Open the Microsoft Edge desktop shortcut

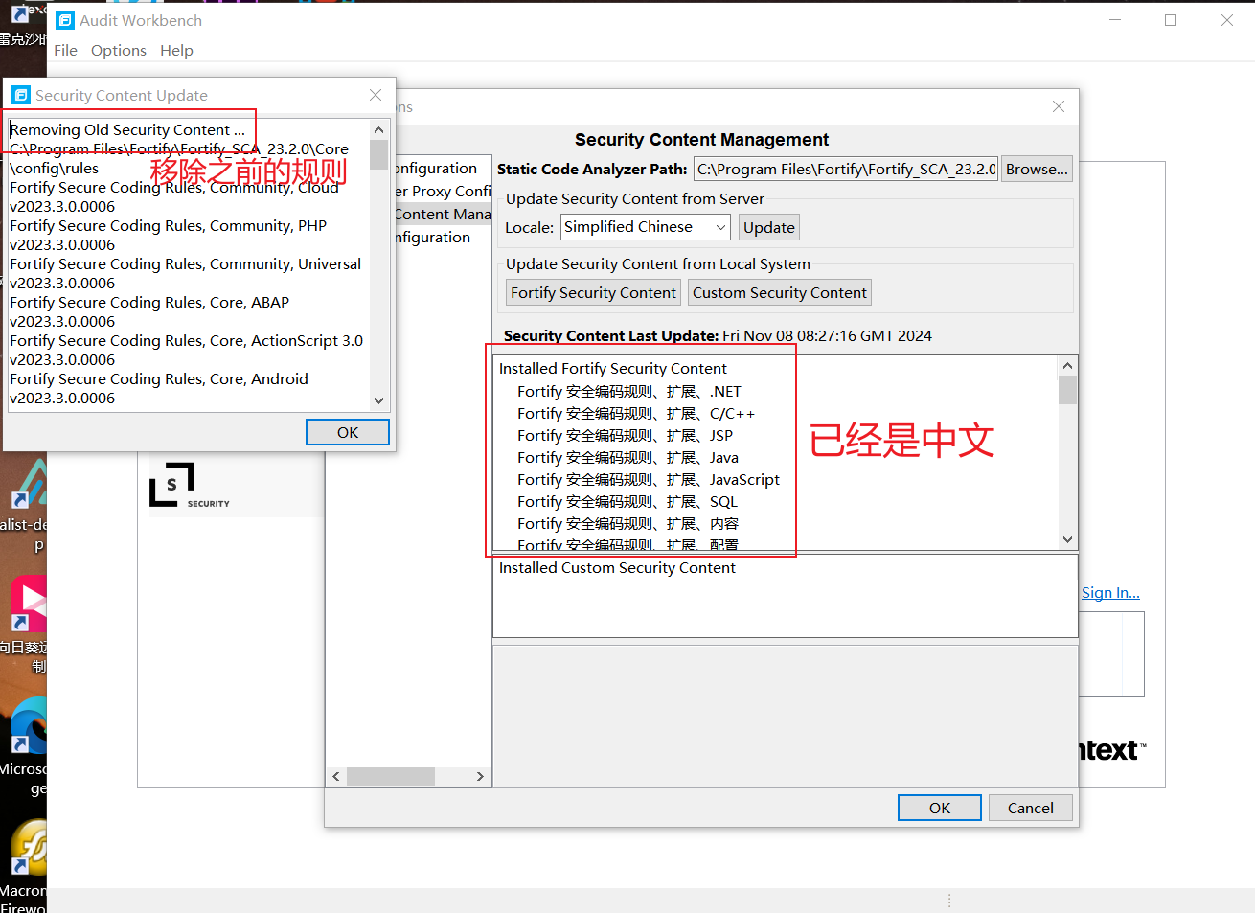point(27,725)
